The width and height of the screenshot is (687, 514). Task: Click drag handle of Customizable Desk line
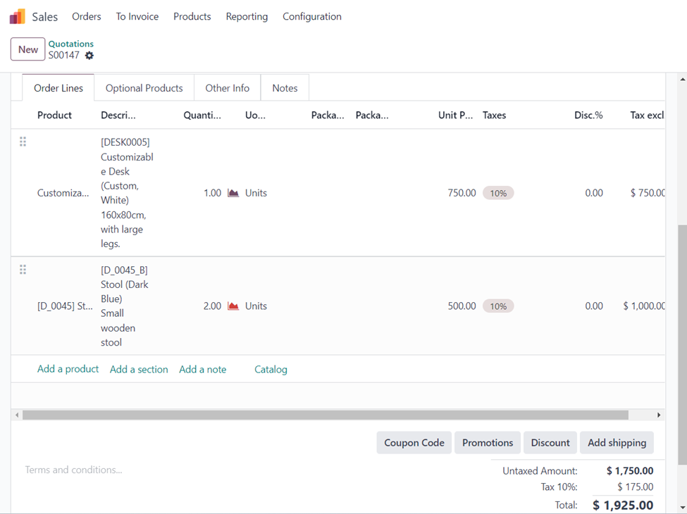tap(23, 142)
